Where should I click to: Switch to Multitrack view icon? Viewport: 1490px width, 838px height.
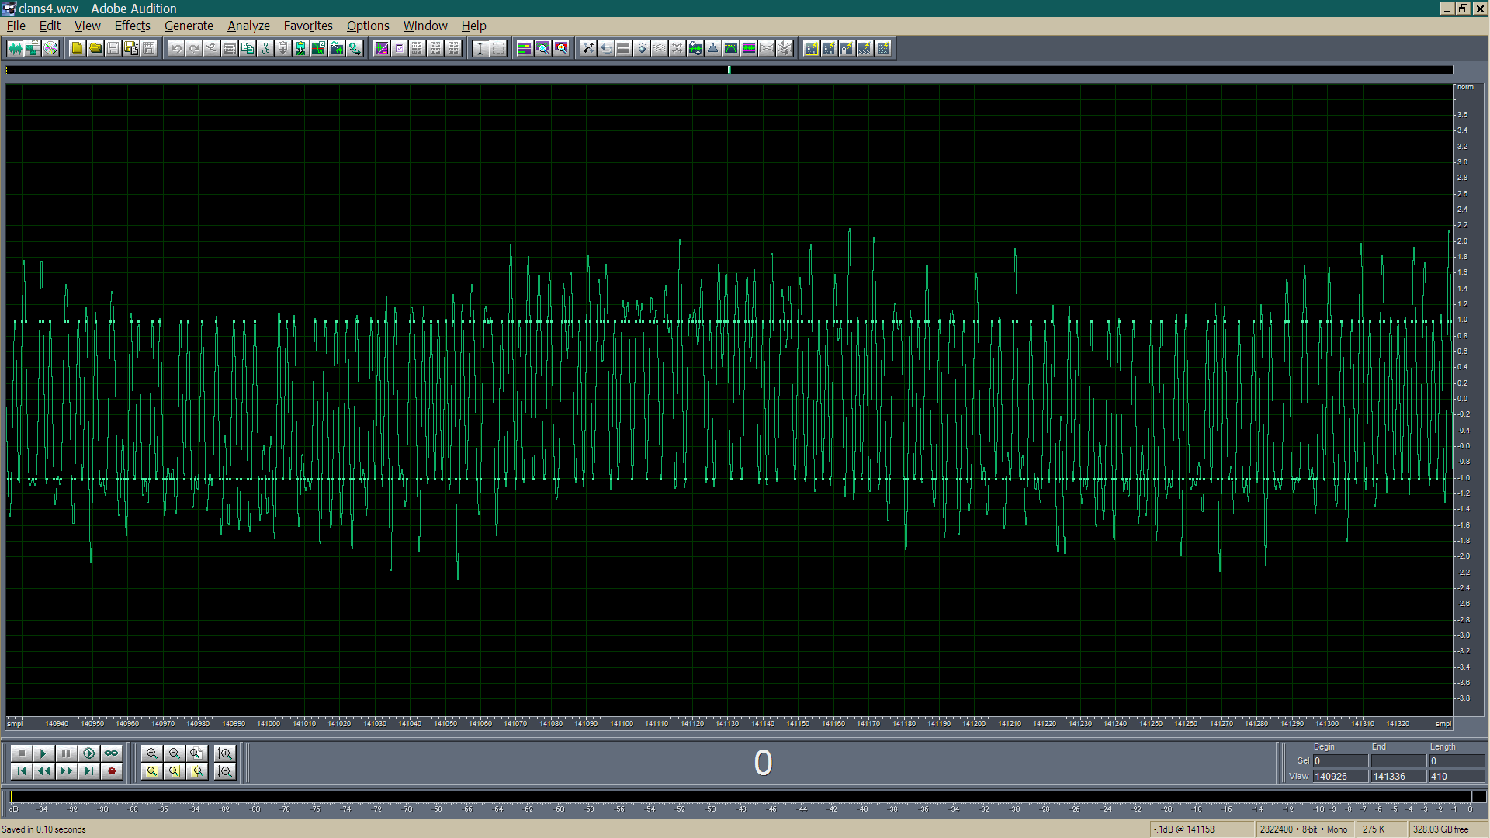pyautogui.click(x=33, y=48)
